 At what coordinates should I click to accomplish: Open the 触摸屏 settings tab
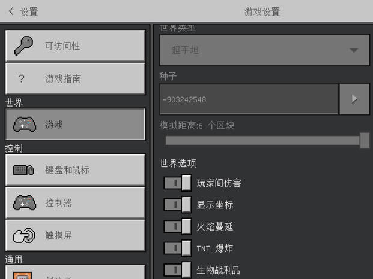pos(75,235)
